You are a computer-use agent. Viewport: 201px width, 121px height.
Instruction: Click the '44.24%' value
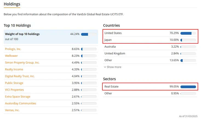pyautogui.click(x=75, y=34)
